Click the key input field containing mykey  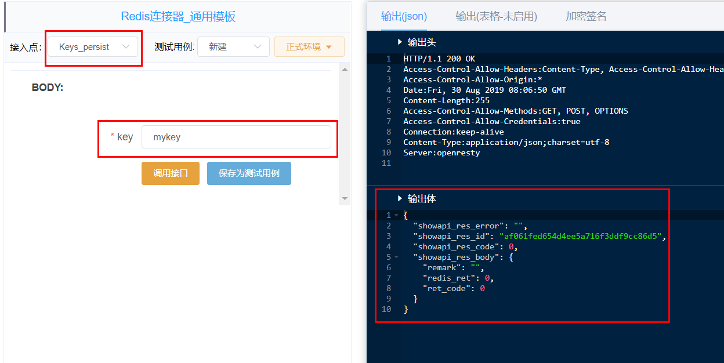tap(236, 137)
